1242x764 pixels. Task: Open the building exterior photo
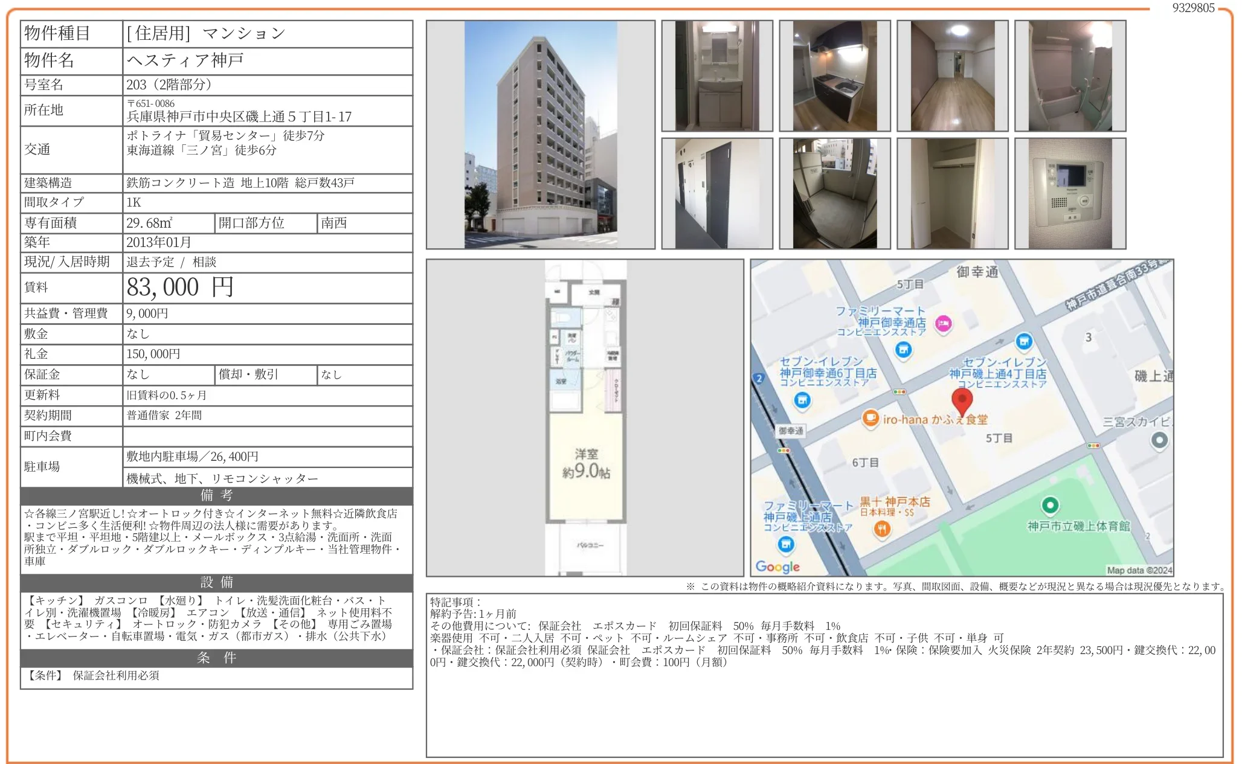pyautogui.click(x=541, y=135)
